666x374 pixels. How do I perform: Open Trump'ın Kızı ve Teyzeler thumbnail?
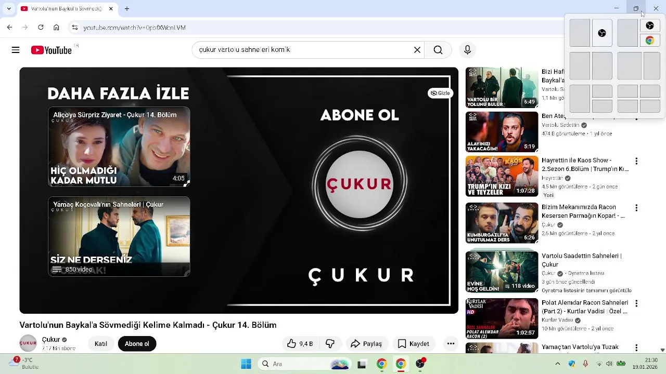point(502,177)
